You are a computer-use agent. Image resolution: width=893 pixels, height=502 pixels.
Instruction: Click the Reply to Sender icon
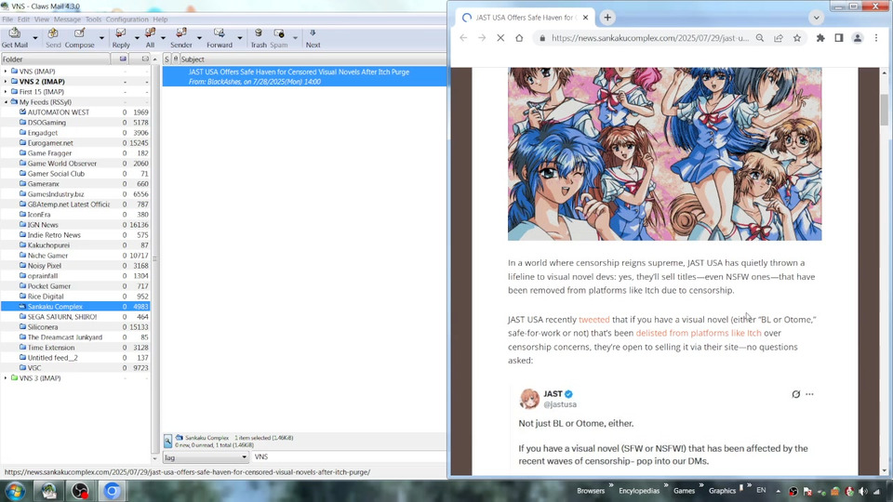[x=181, y=37]
